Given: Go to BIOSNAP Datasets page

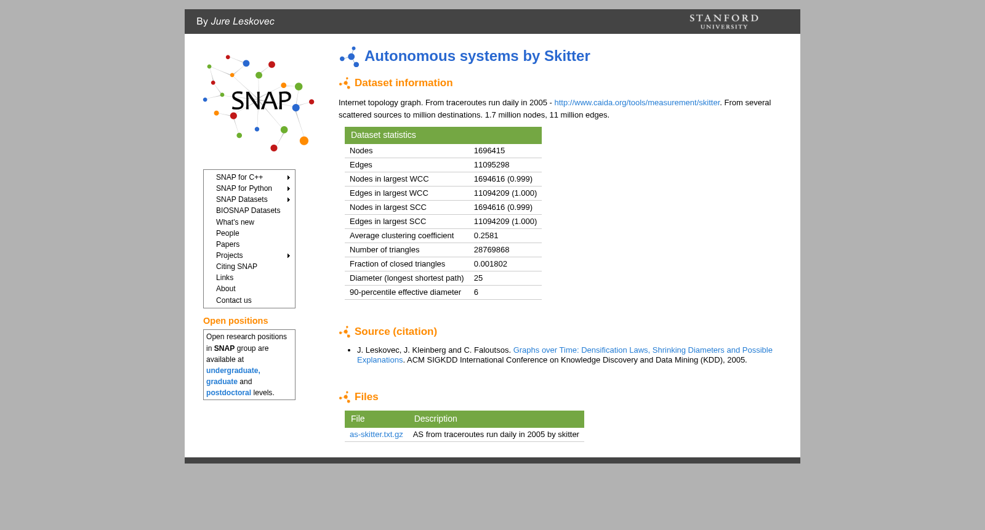Looking at the screenshot, I should click(248, 211).
